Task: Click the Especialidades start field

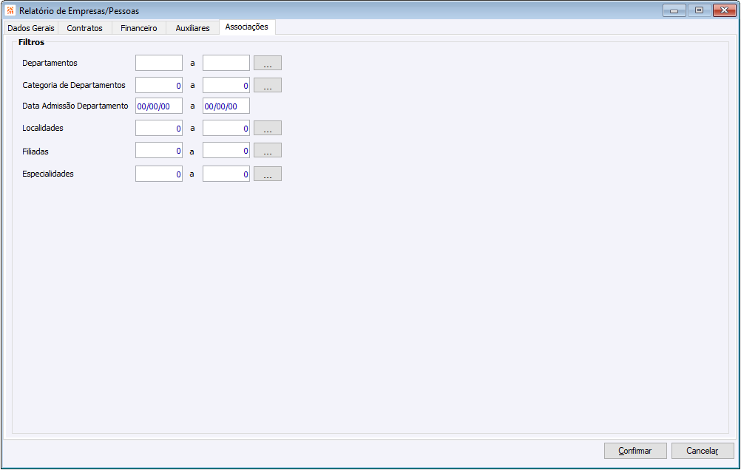Action: pyautogui.click(x=159, y=174)
